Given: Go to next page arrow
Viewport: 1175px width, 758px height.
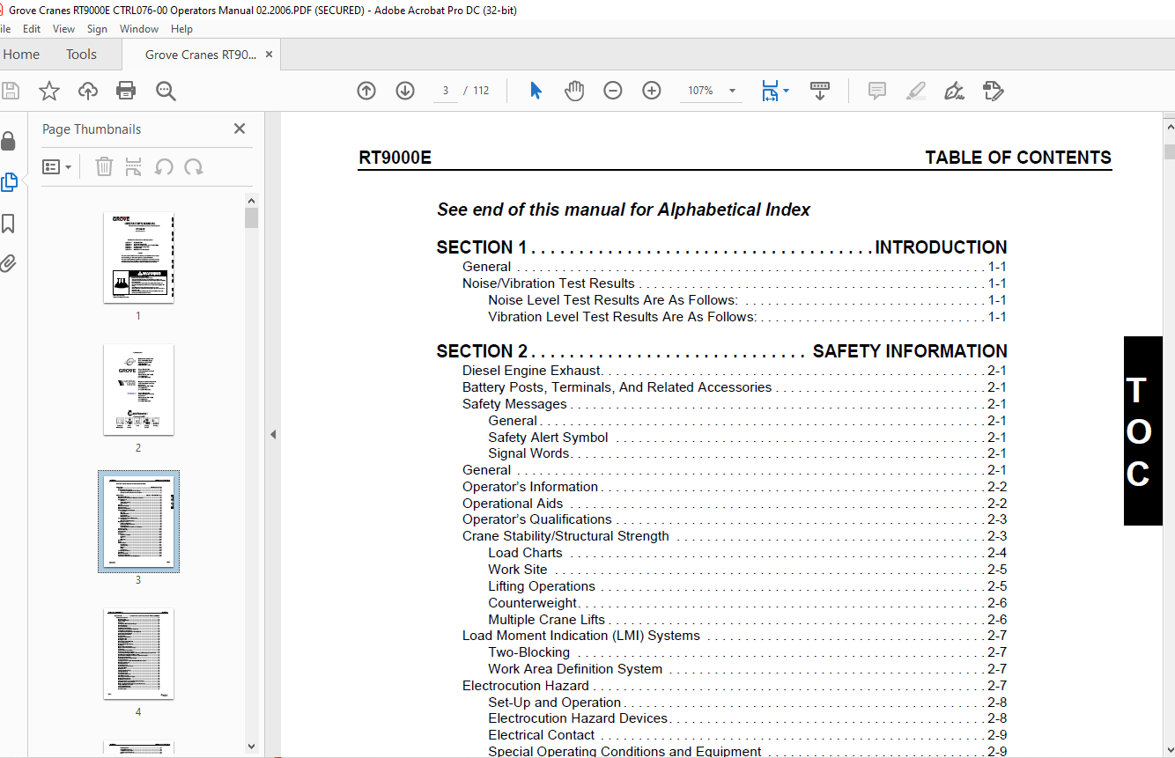Looking at the screenshot, I should point(405,91).
